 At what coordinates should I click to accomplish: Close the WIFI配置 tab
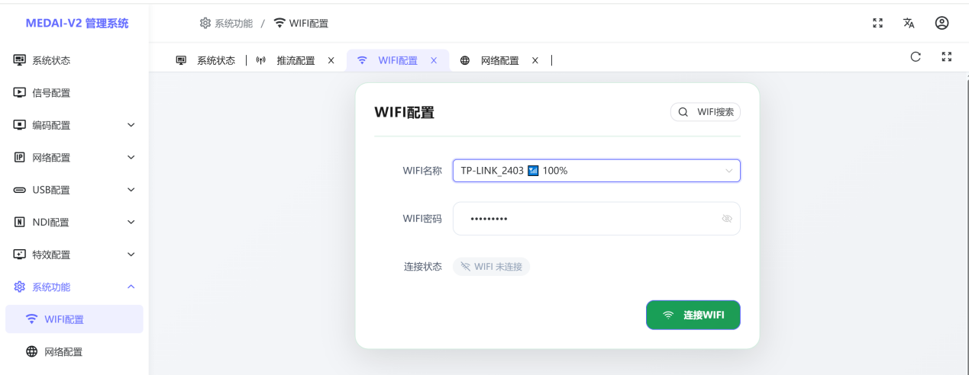click(x=434, y=60)
